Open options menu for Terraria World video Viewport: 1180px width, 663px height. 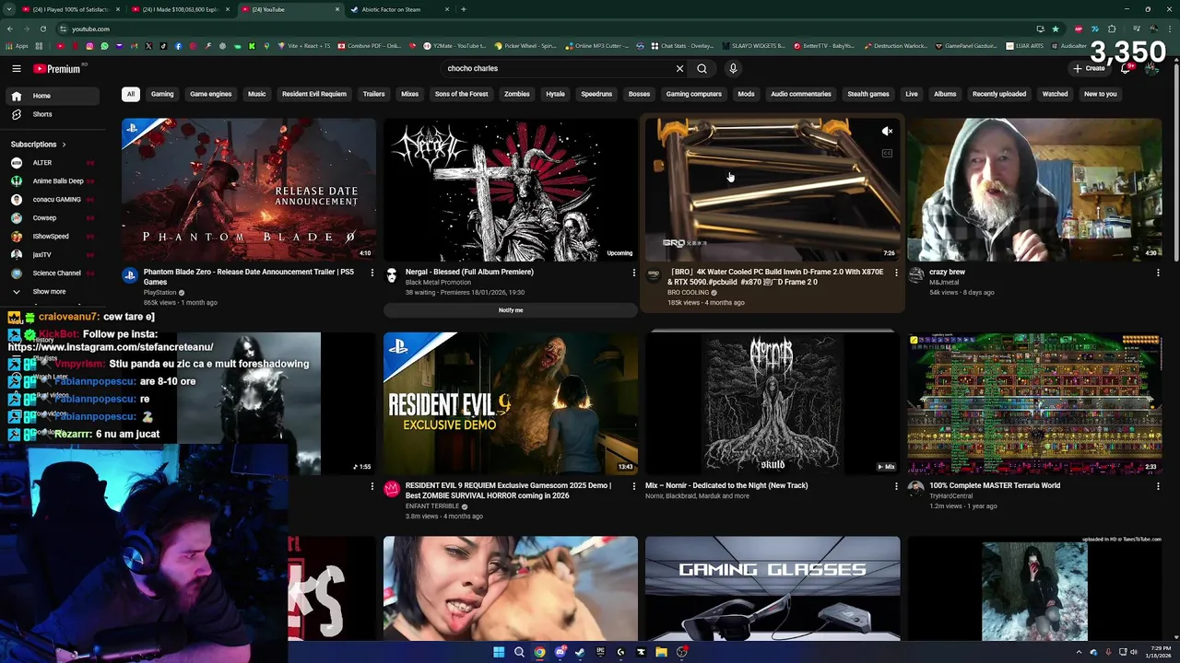coord(1158,486)
